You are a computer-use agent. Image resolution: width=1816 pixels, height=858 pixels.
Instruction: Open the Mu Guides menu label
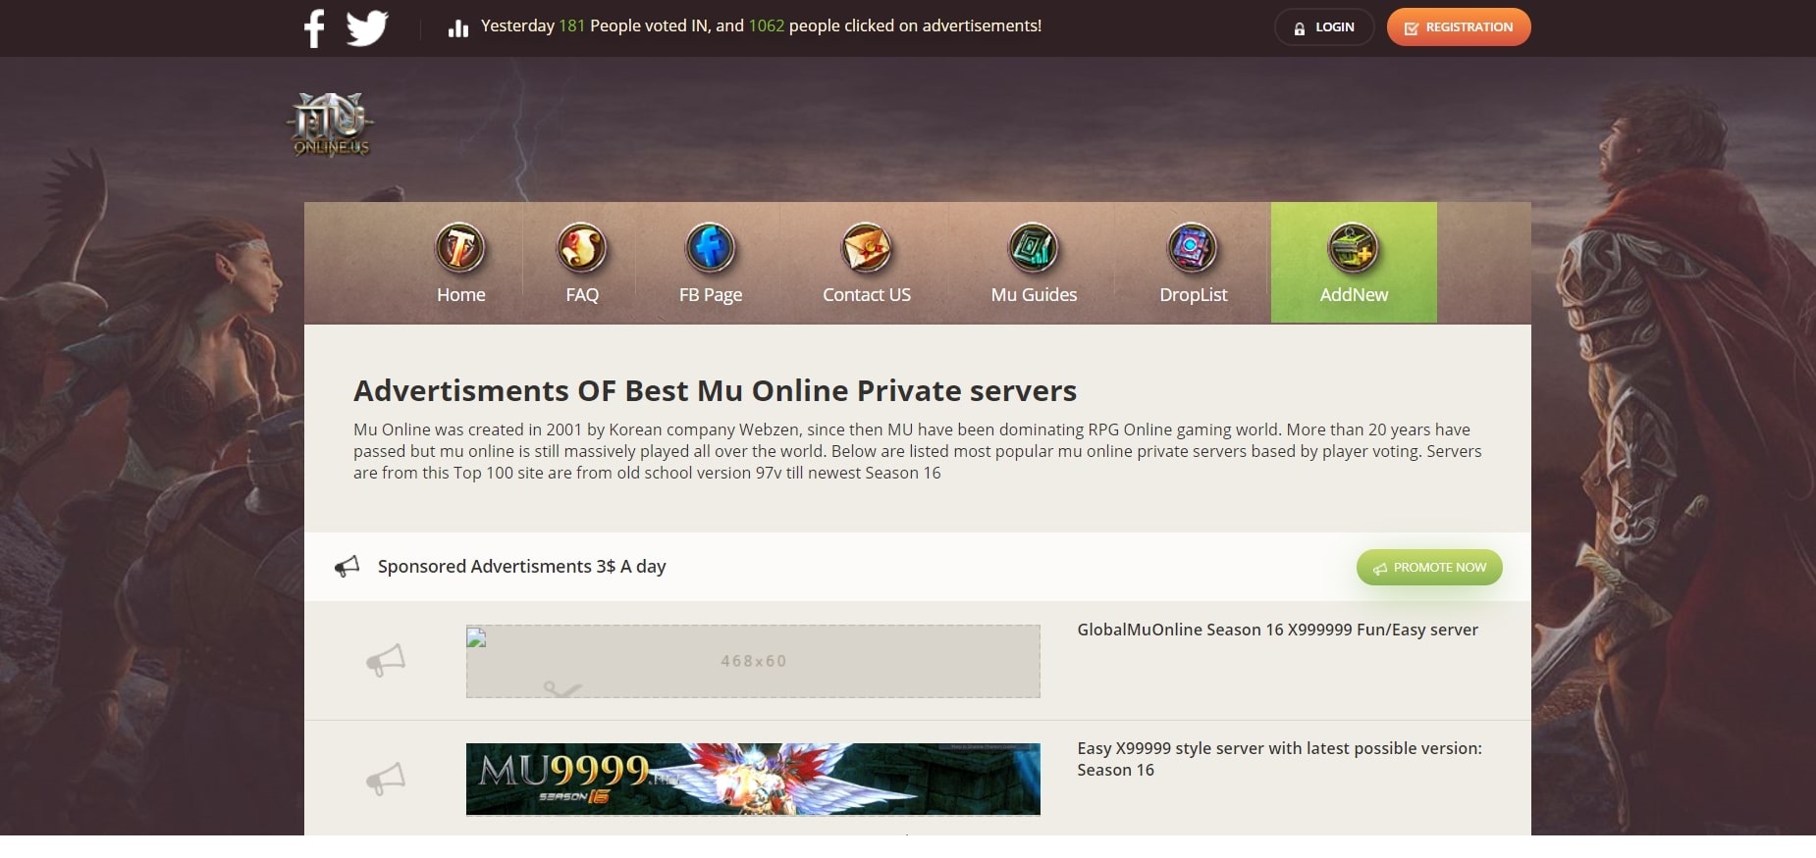pyautogui.click(x=1034, y=295)
